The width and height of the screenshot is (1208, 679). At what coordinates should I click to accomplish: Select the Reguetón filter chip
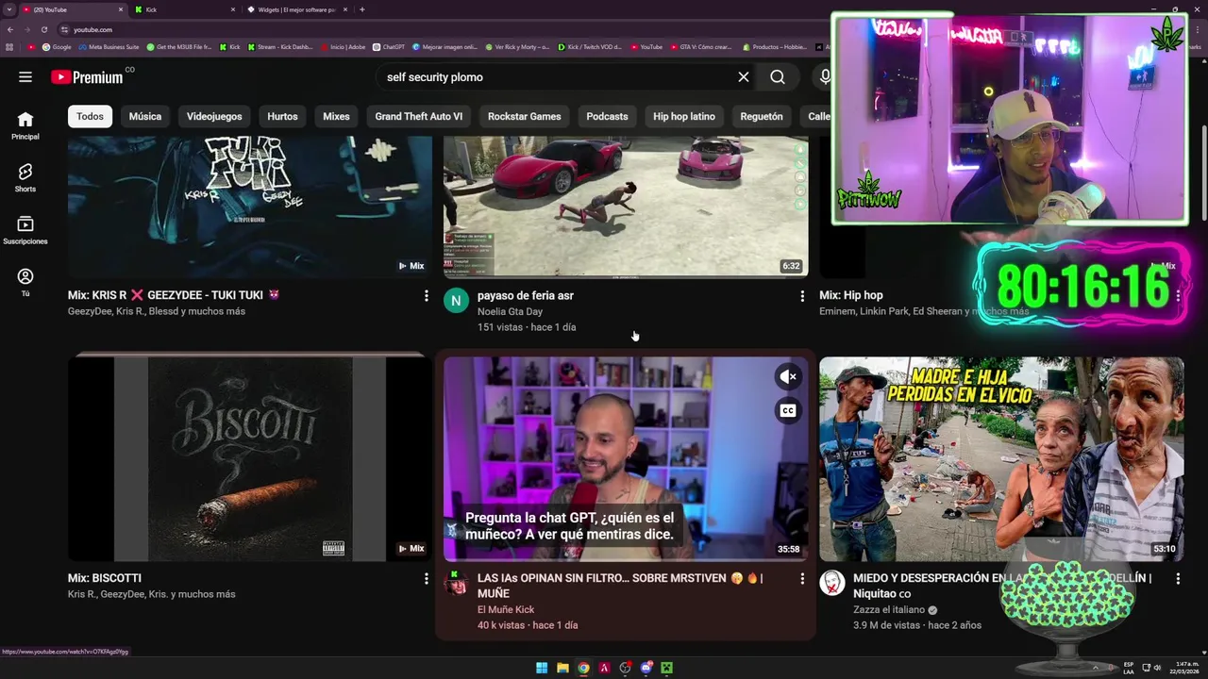click(762, 116)
